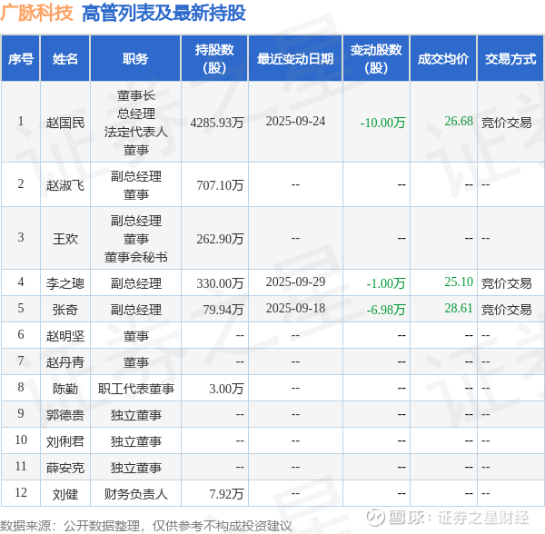Click the name 陈勤
The width and height of the screenshot is (545, 534).
[x=65, y=389]
